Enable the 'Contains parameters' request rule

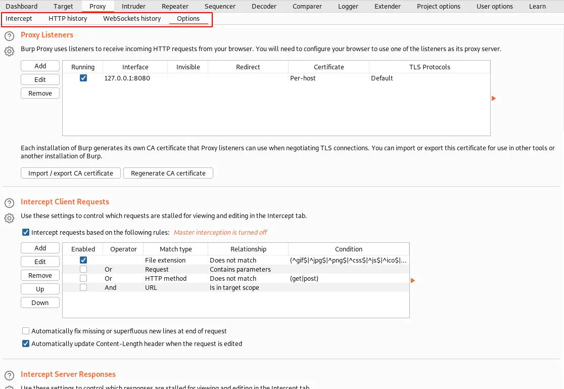83,270
